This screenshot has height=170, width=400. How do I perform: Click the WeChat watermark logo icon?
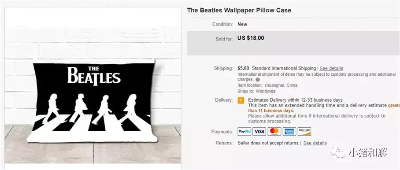[338, 153]
